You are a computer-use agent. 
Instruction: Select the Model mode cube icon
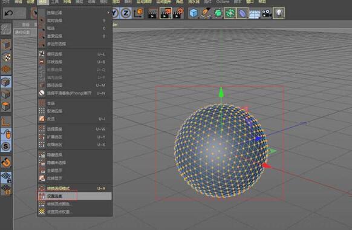coord(6,45)
